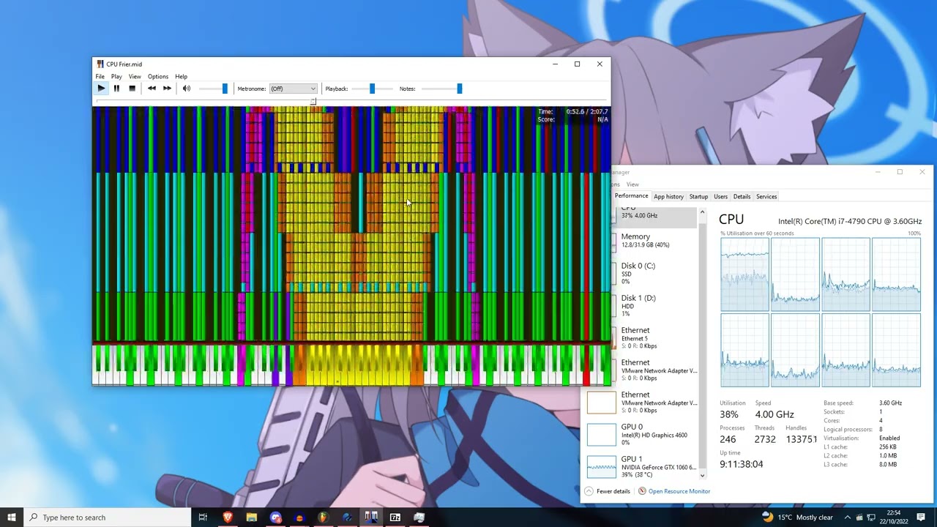Switch to the Services tab
This screenshot has height=527, width=937.
(766, 196)
